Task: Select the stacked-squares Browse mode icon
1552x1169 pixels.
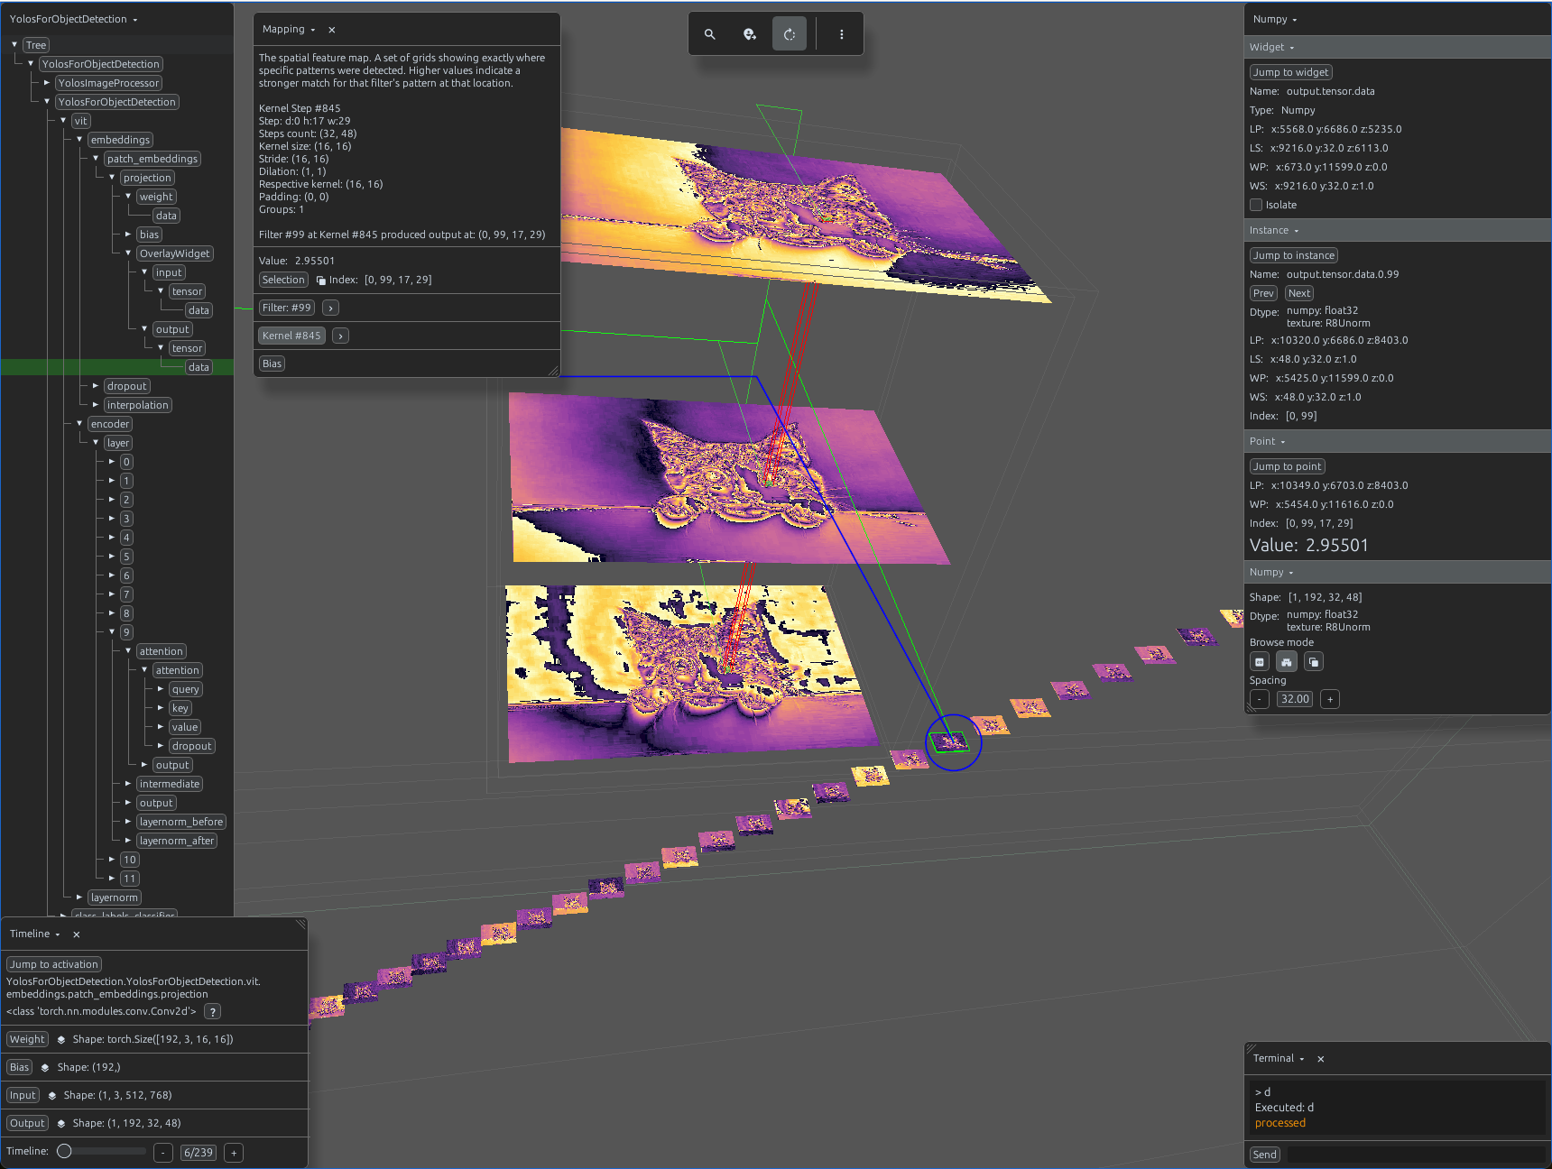Action: pos(1314,662)
